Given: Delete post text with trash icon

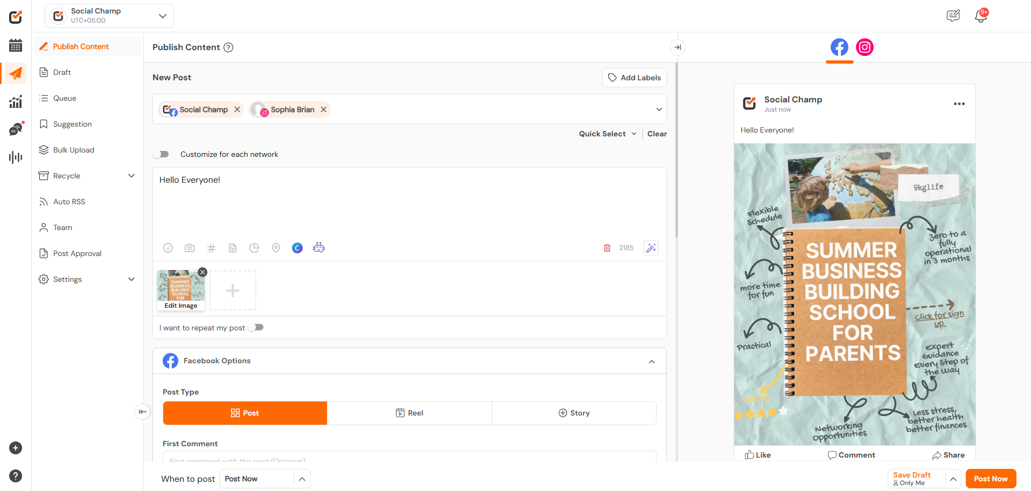Looking at the screenshot, I should 607,248.
